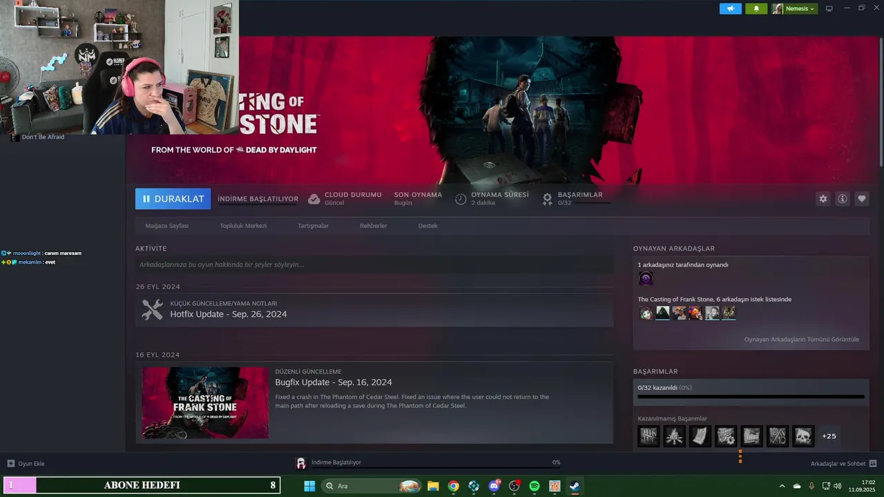Screen dimensions: 884x497
Task: Show the +25 more achievements
Action: coord(829,436)
